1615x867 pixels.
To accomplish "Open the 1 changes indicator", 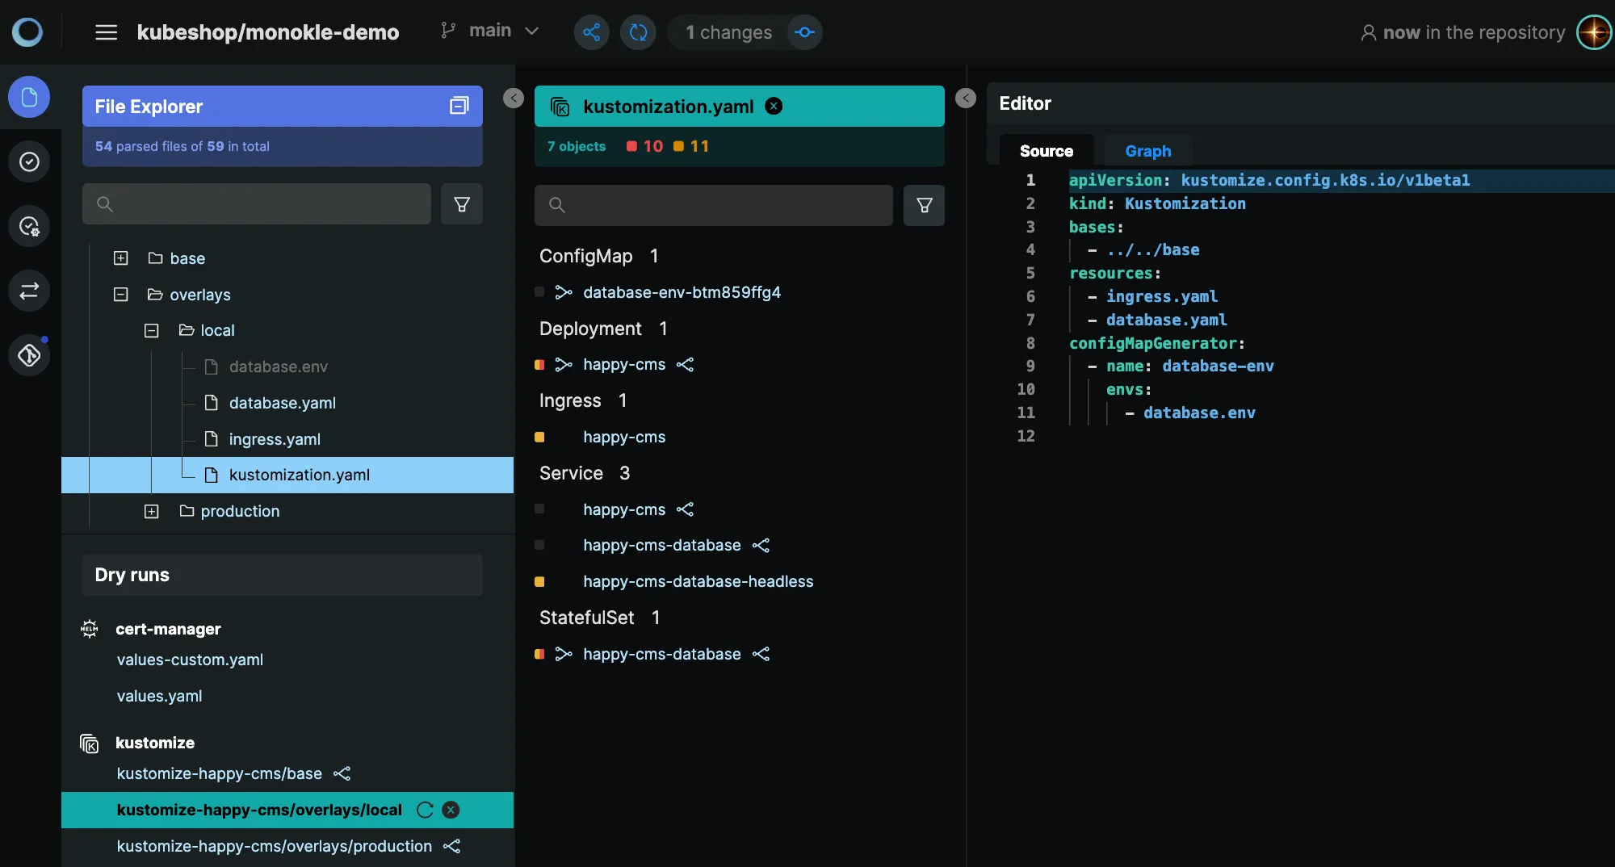I will click(728, 32).
